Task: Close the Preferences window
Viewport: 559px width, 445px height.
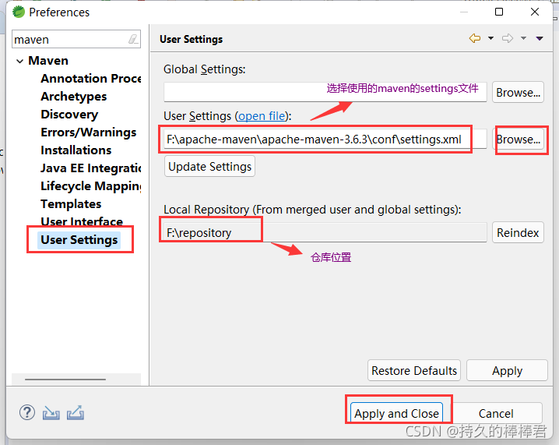Action: pos(535,12)
